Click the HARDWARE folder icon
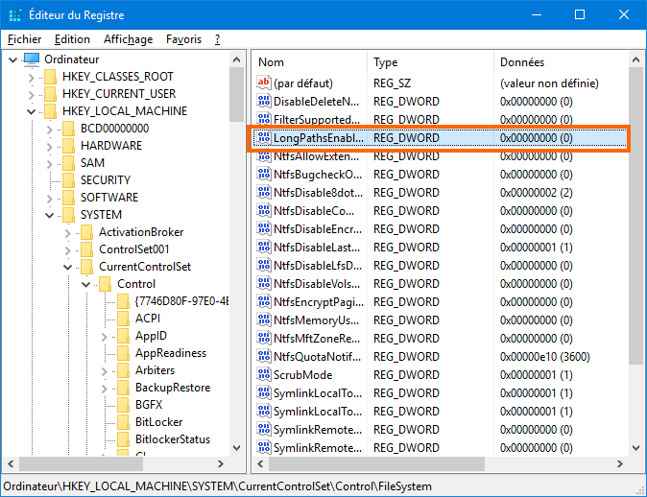Viewport: 647px width, 497px height. pyautogui.click(x=68, y=146)
